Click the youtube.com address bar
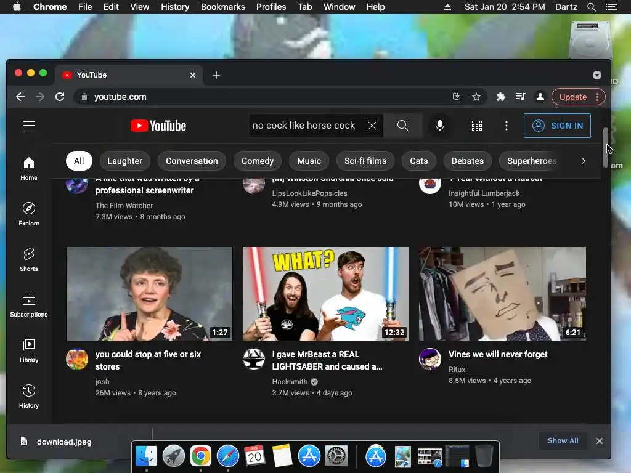Image resolution: width=631 pixels, height=473 pixels. pyautogui.click(x=261, y=97)
